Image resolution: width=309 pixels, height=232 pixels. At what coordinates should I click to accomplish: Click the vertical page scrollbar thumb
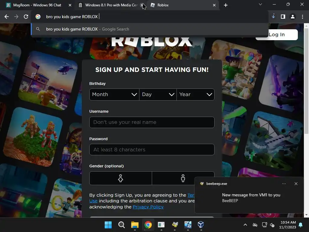click(306, 81)
